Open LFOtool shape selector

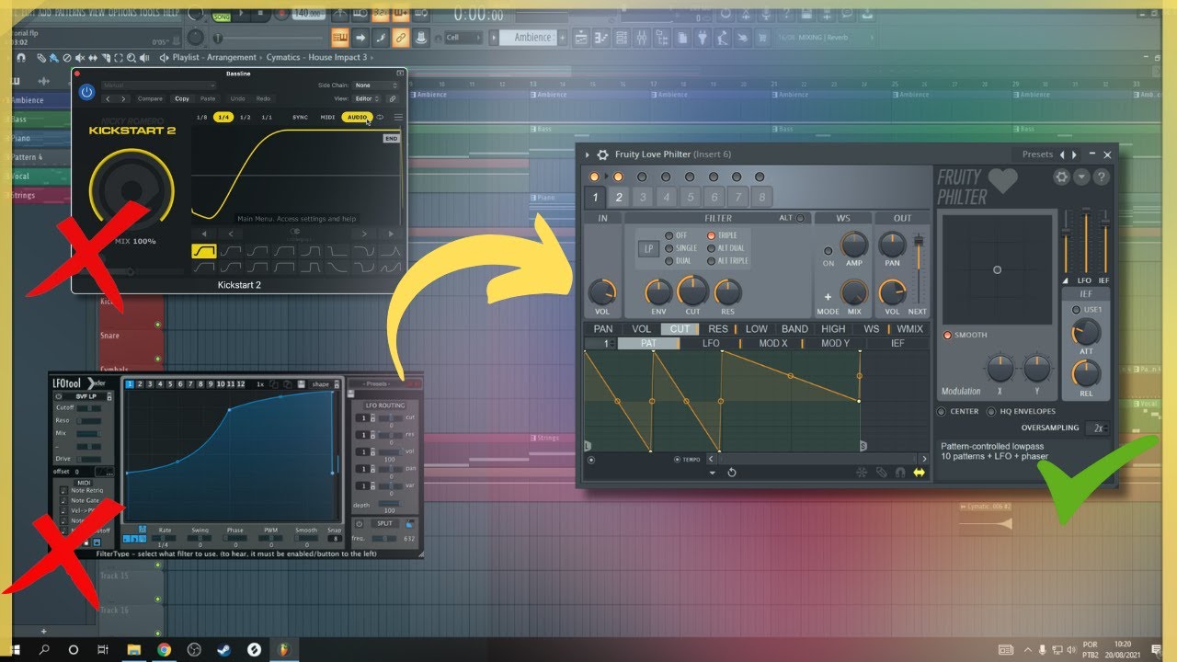coord(321,383)
